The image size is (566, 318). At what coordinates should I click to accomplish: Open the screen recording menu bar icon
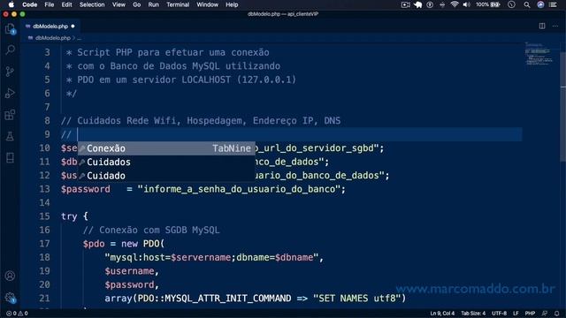coord(405,4)
